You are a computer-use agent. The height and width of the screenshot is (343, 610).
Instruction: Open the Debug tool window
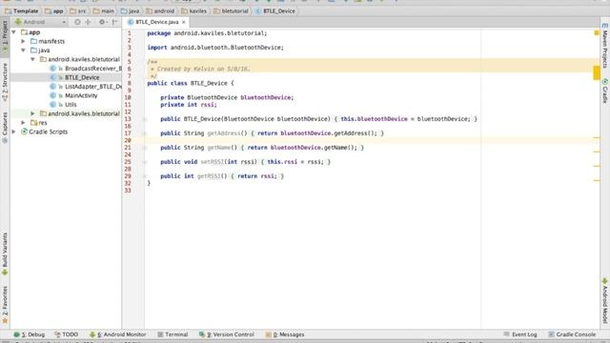click(x=30, y=334)
